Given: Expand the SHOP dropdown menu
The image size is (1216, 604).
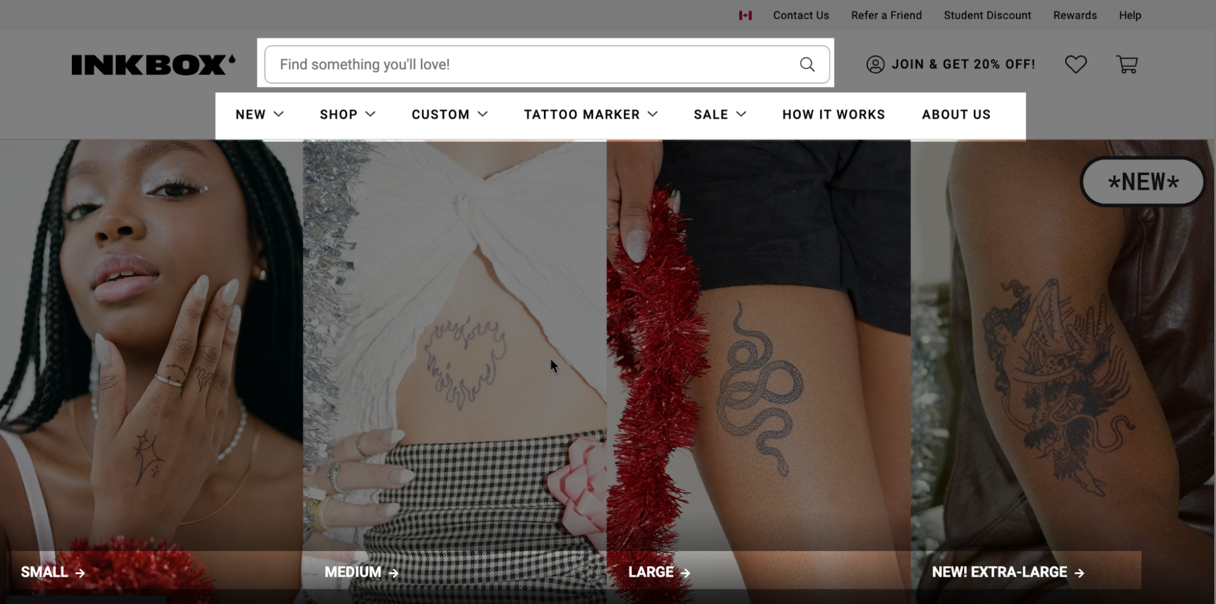Looking at the screenshot, I should tap(348, 114).
